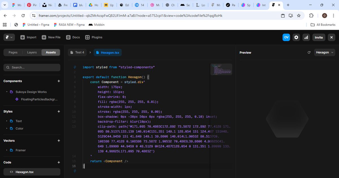Click the site info icon in address bar
This screenshot has height=178, width=339.
[x=34, y=16]
